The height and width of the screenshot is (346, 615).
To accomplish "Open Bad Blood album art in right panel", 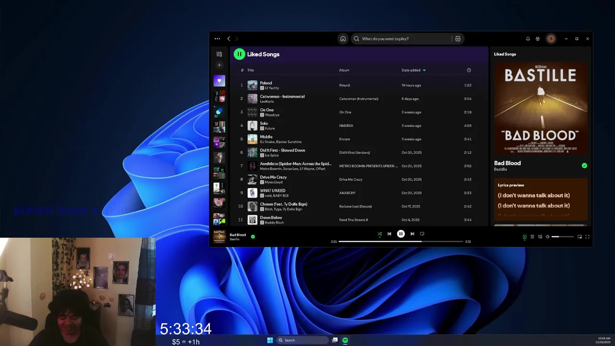I will click(x=541, y=108).
